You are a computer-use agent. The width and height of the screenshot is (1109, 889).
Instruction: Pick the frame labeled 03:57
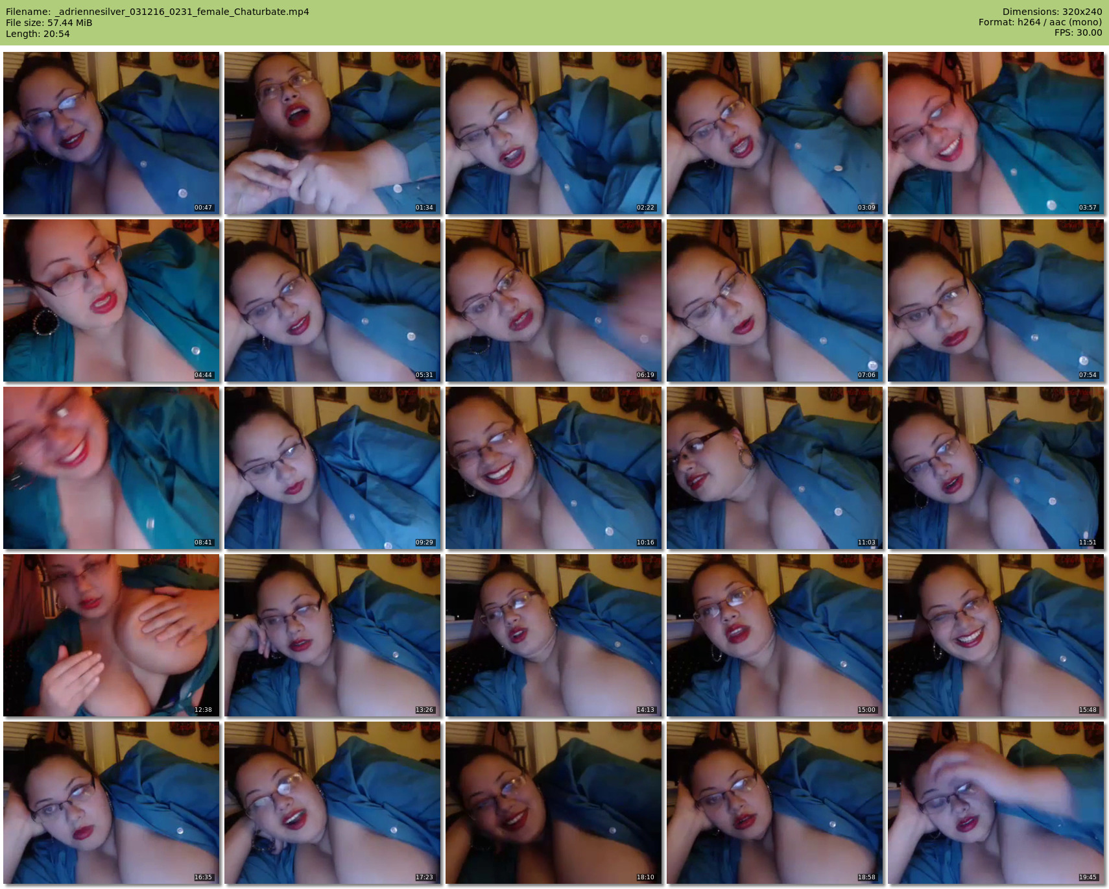[x=996, y=133]
